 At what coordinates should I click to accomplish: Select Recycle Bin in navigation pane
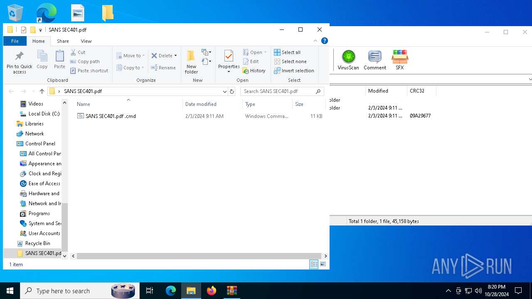pos(37,243)
